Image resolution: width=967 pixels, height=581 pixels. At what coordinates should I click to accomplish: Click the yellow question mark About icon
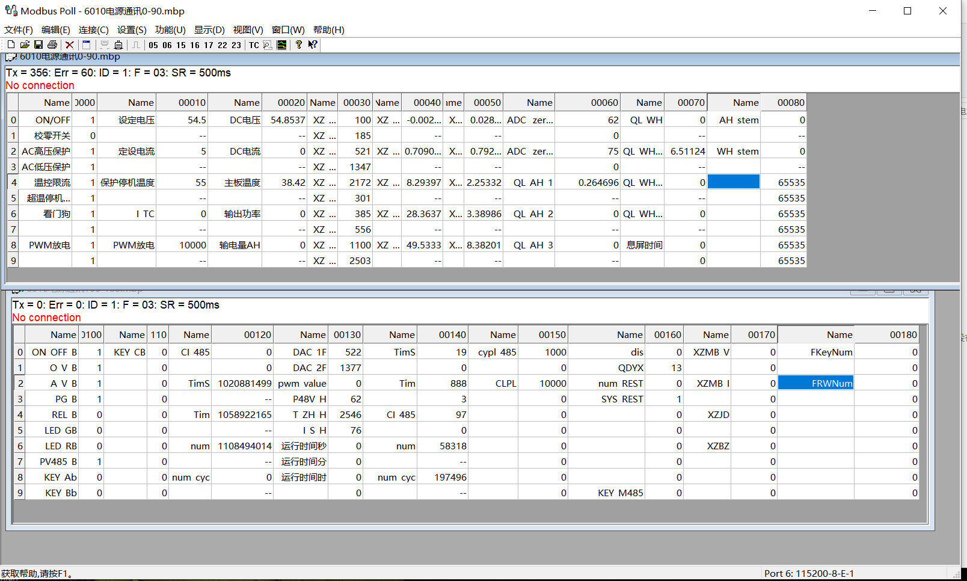(299, 45)
